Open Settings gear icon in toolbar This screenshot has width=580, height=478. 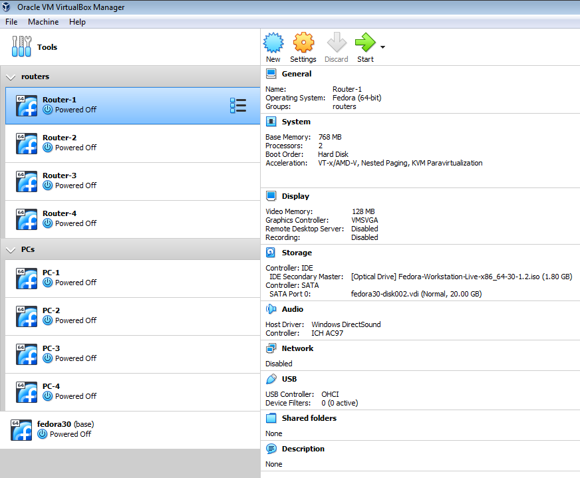tap(303, 44)
